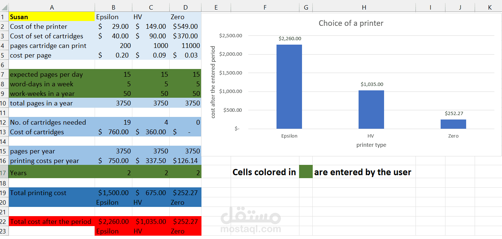
Task: Select the 'printer type' axis title
Action: pos(371,145)
